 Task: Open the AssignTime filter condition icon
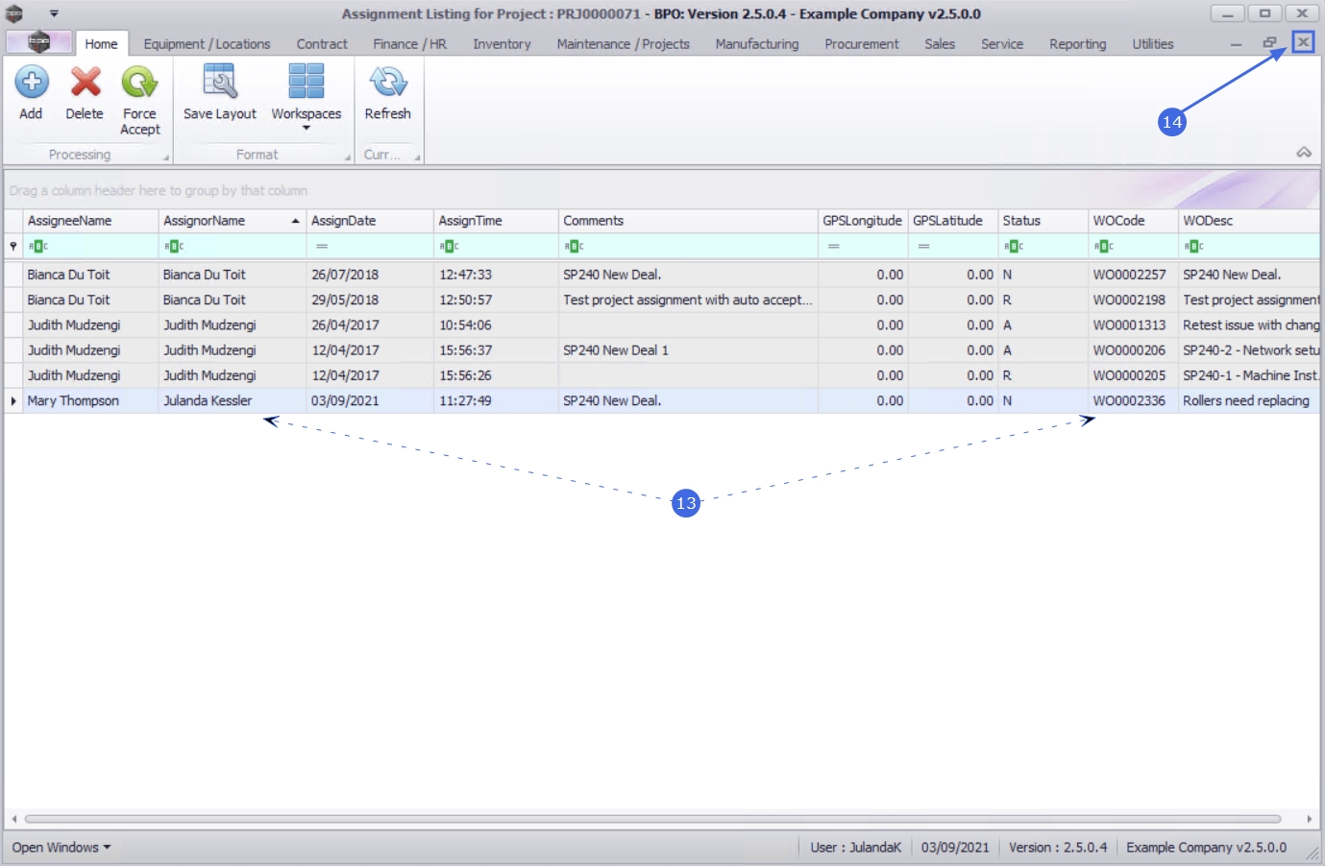450,247
